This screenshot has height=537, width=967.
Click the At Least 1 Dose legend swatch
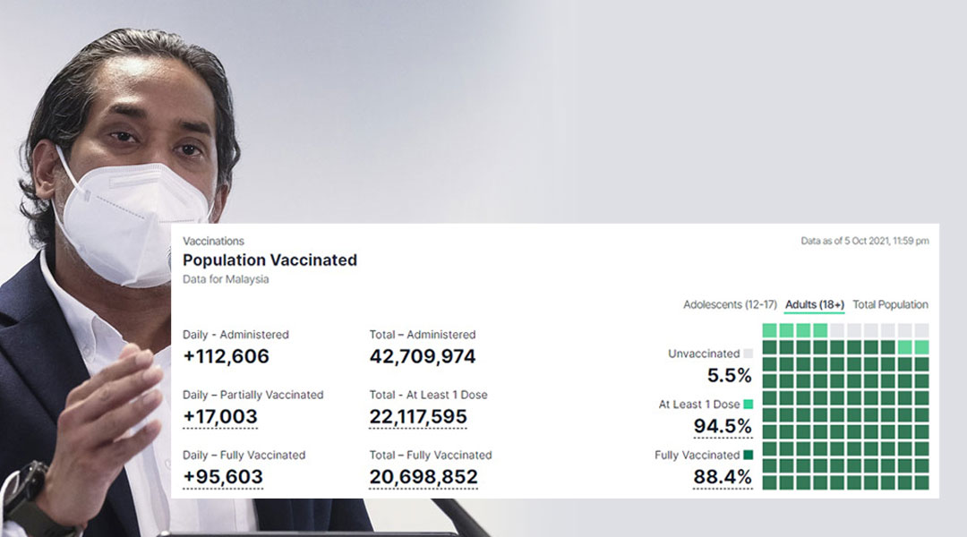(x=748, y=405)
